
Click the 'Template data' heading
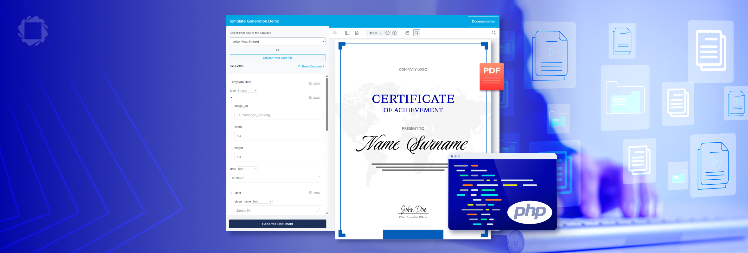(x=241, y=82)
